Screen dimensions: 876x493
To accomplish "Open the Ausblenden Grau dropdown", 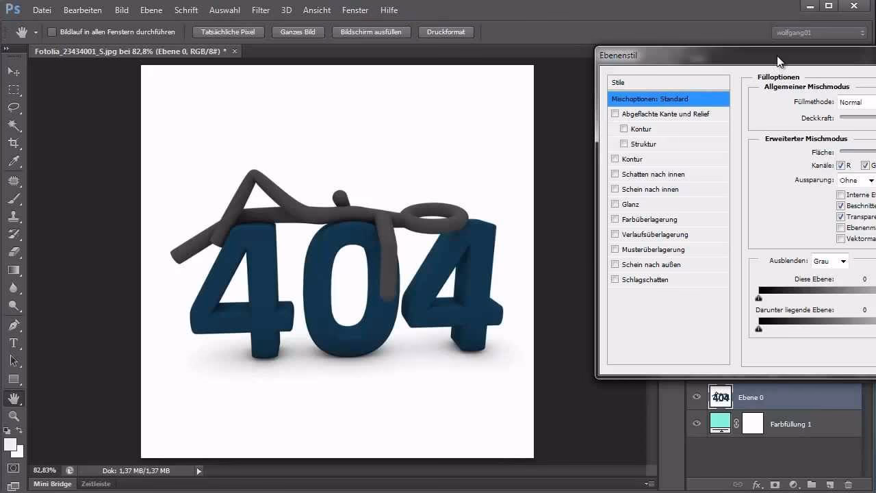I will click(830, 261).
